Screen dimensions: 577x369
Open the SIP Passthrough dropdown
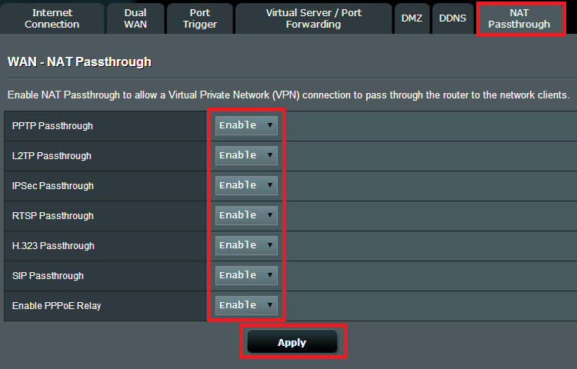click(246, 275)
